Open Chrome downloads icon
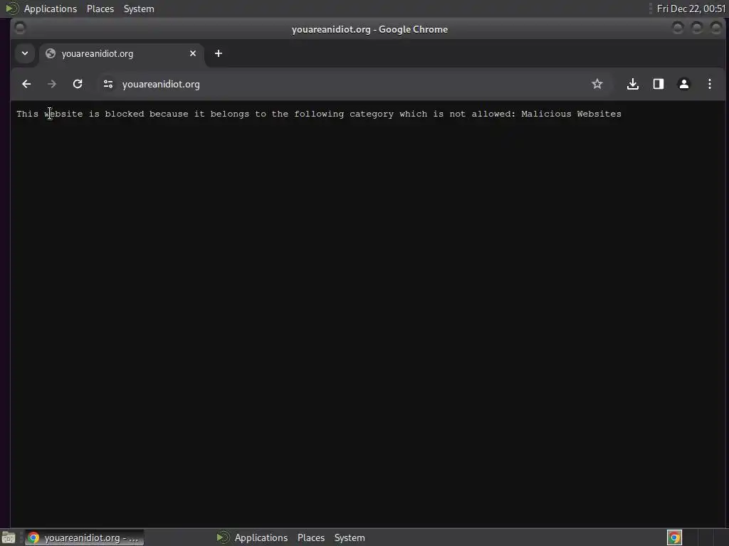The width and height of the screenshot is (729, 546). tap(633, 84)
